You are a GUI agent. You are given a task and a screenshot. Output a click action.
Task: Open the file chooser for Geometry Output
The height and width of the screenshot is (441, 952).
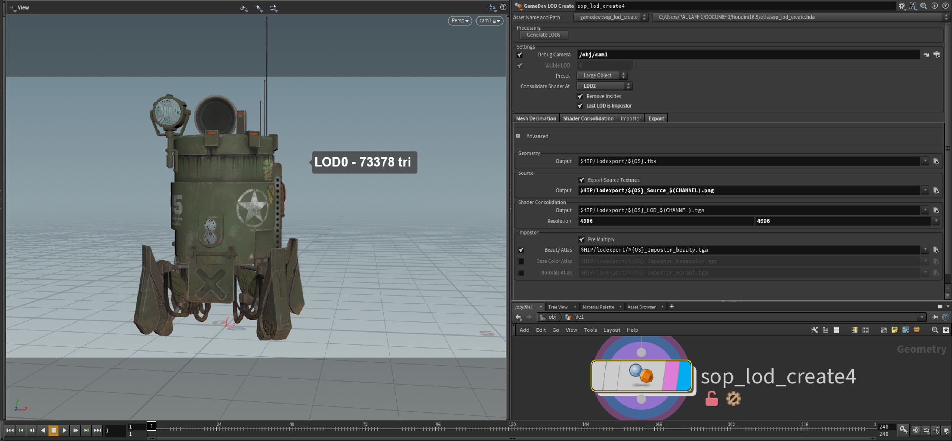[x=936, y=161]
